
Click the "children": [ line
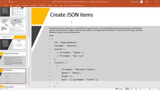pos(60,63)
